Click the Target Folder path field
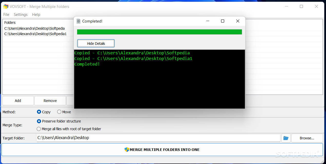326x164 pixels. (x=159, y=138)
